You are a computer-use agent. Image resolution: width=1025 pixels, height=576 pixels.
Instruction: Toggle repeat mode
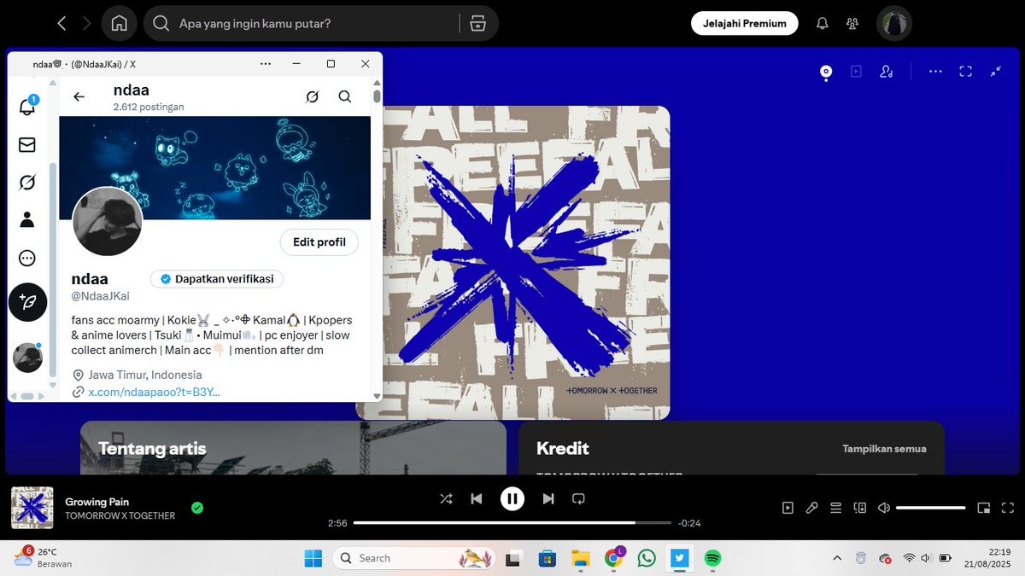click(x=578, y=499)
